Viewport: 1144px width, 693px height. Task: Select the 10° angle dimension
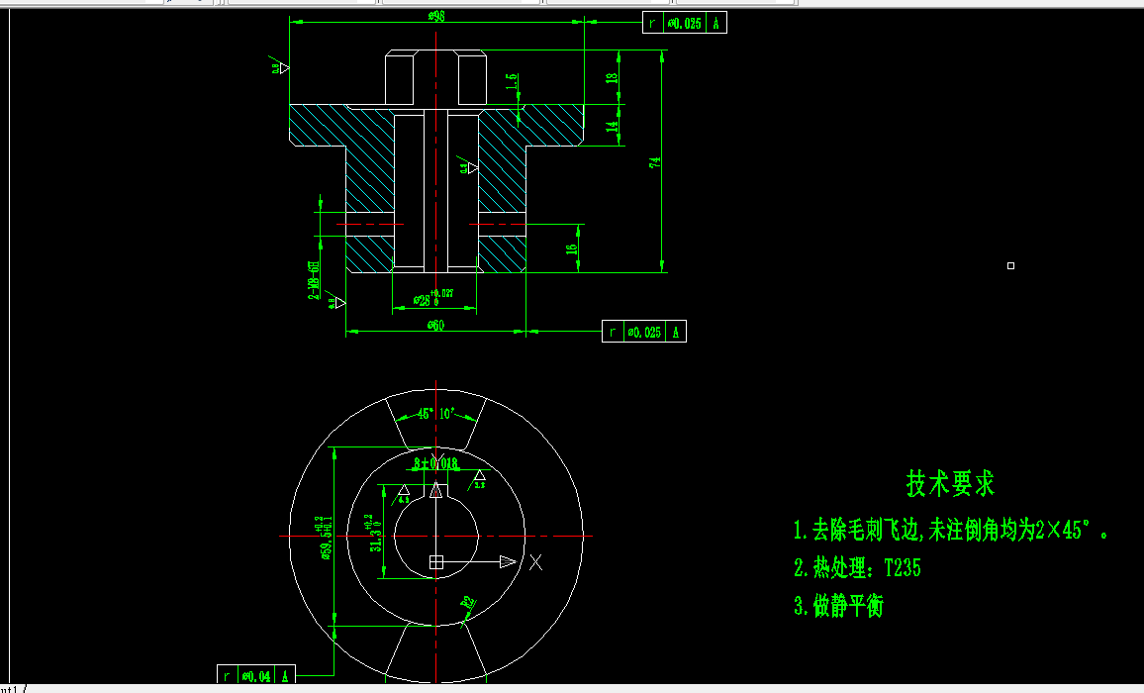(446, 413)
